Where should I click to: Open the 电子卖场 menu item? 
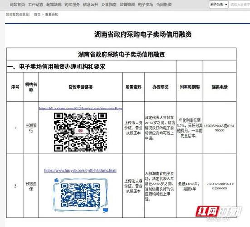(x=146, y=5)
